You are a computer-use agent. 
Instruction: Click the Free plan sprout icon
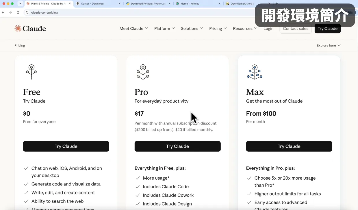(x=31, y=72)
